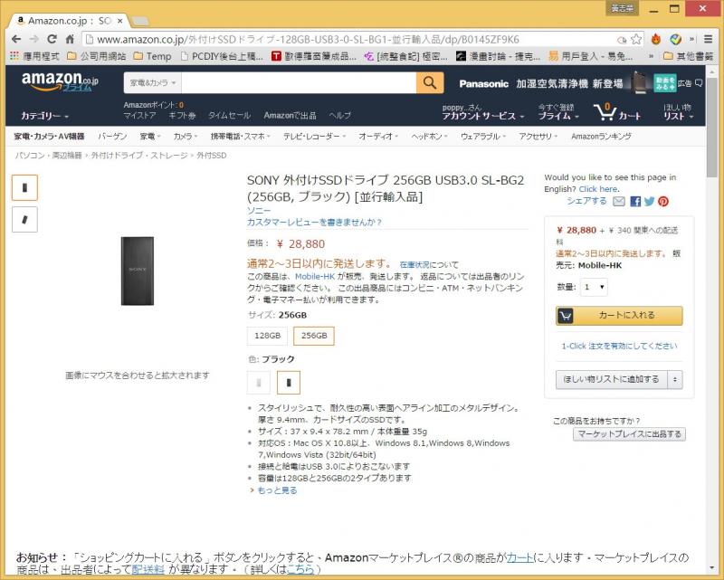Click the Amazon.co.jp logo

(x=60, y=81)
